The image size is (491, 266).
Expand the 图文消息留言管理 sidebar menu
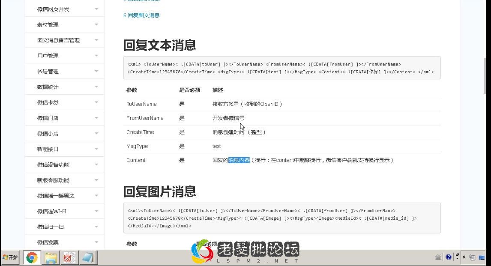(65, 40)
